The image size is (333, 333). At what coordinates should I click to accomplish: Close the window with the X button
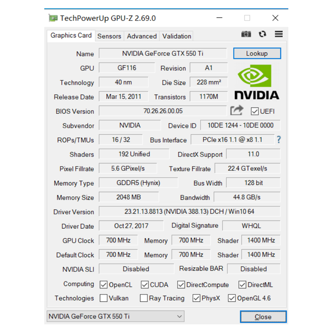(x=275, y=18)
